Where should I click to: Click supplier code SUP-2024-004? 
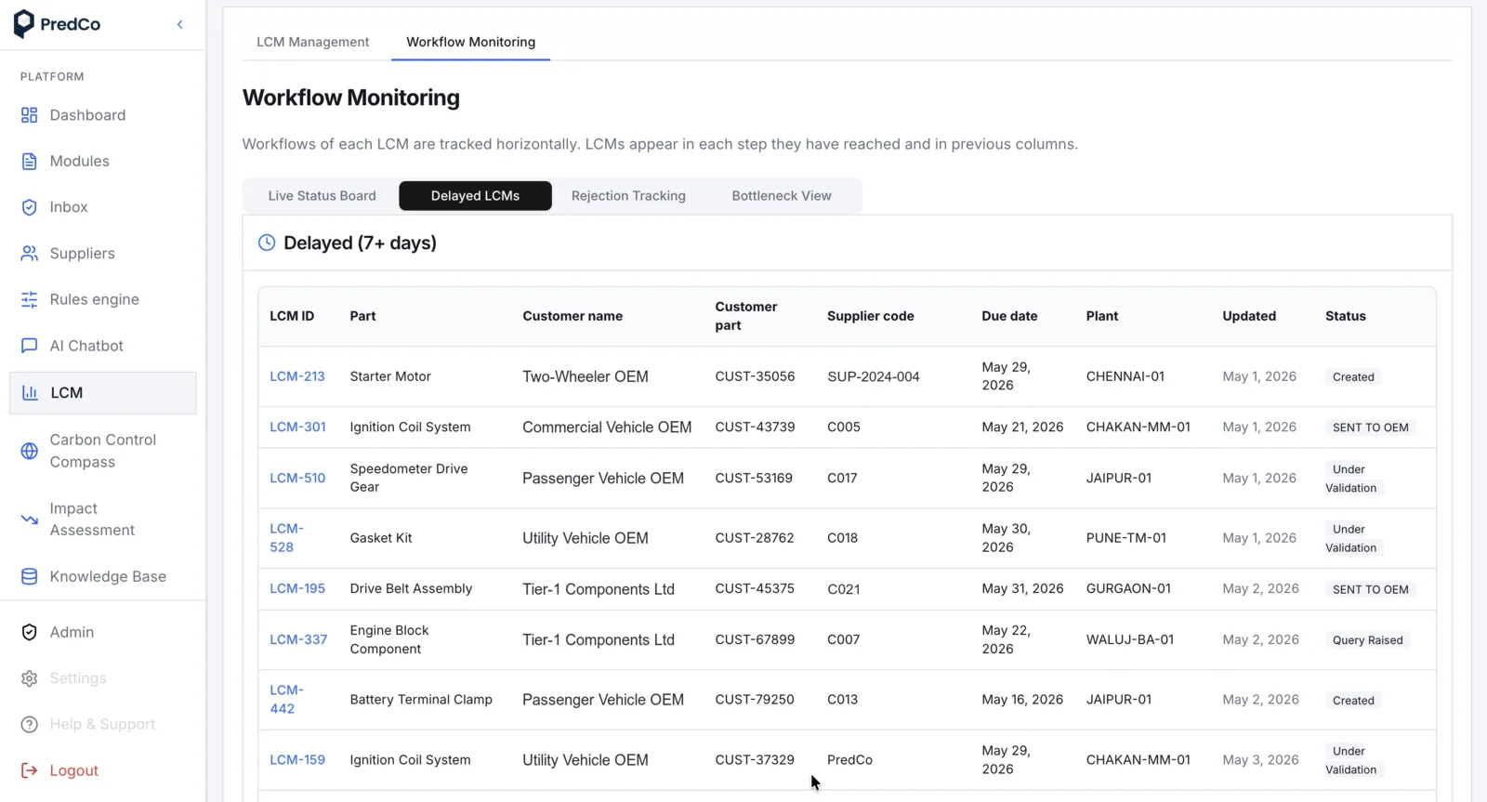(x=873, y=376)
